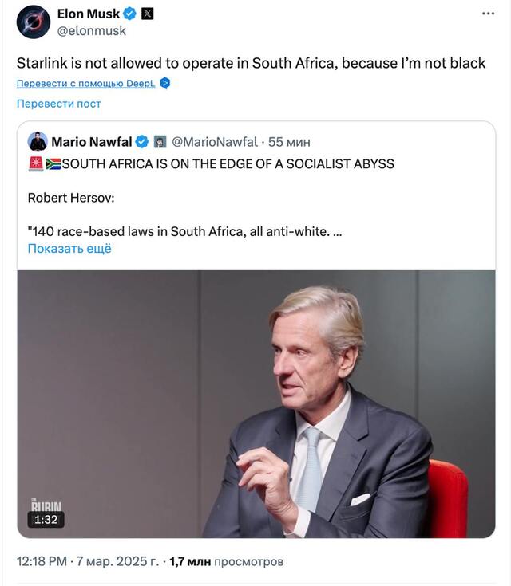Open the @elonmusk handle link
511x586 pixels.
[x=92, y=30]
